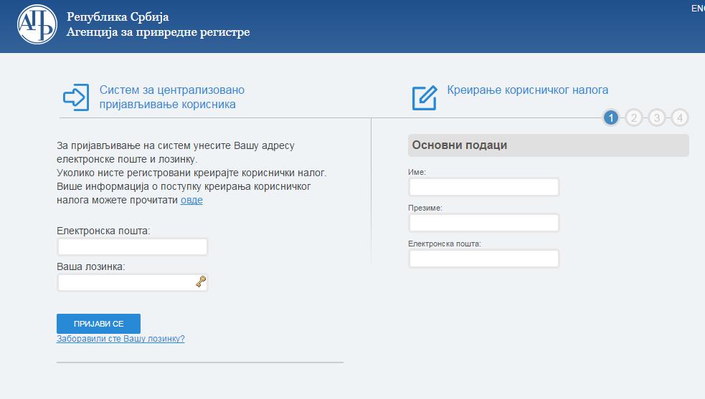This screenshot has height=399, width=705.
Task: Jump to step 3 circle
Action: tap(657, 117)
